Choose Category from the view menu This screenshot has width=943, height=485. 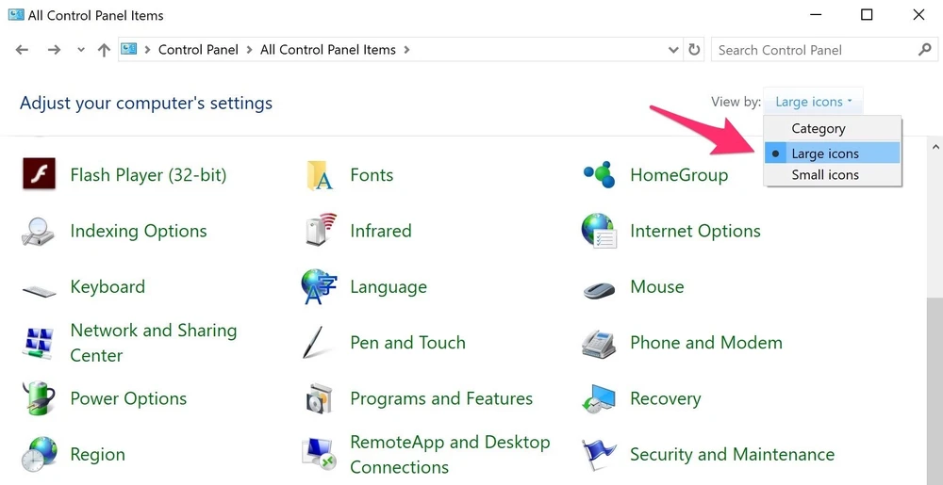pyautogui.click(x=819, y=129)
